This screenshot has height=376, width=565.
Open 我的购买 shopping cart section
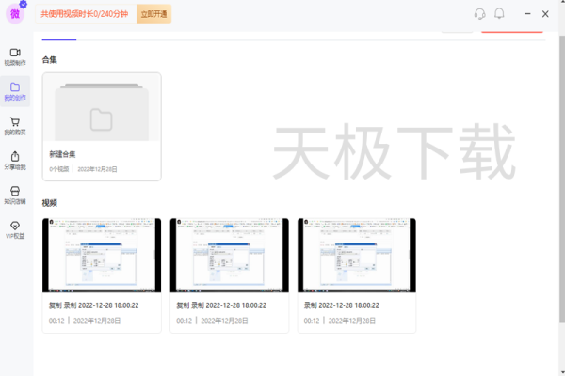click(x=15, y=125)
